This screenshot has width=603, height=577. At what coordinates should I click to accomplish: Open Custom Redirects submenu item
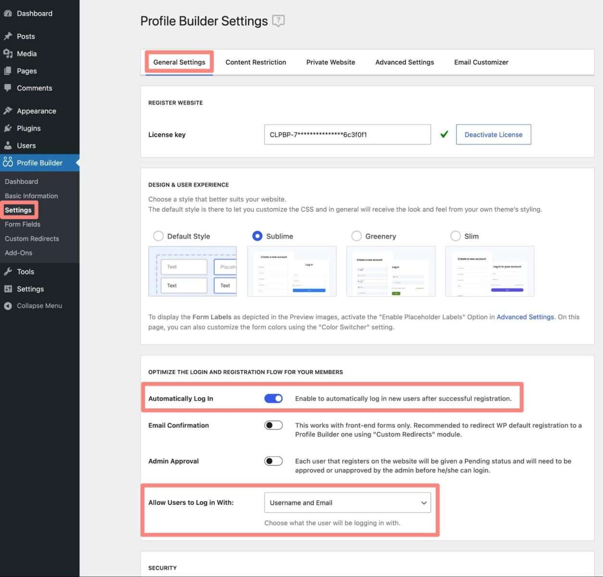32,238
